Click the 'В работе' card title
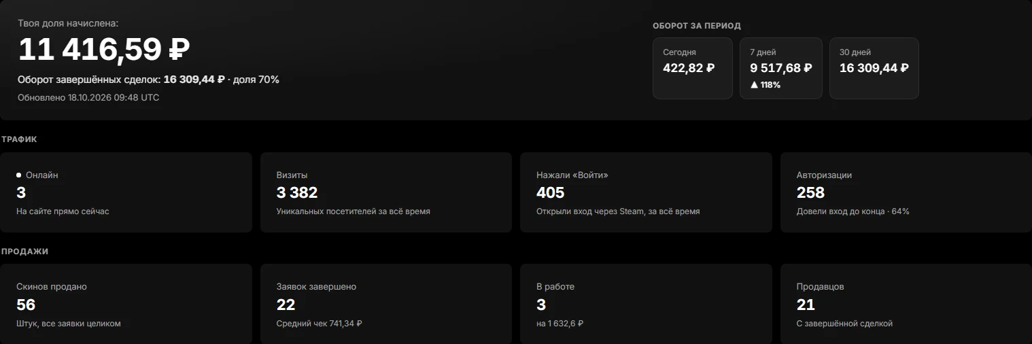The width and height of the screenshot is (1032, 344). click(555, 287)
